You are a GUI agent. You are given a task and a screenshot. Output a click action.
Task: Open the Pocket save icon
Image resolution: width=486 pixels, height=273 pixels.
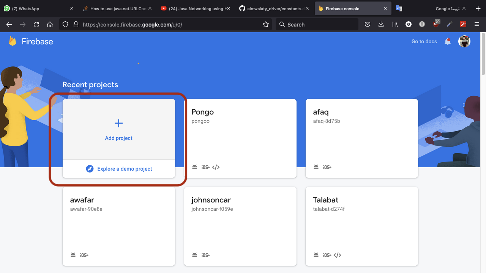(x=368, y=24)
